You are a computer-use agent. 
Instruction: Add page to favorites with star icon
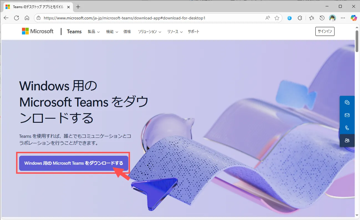point(277,18)
